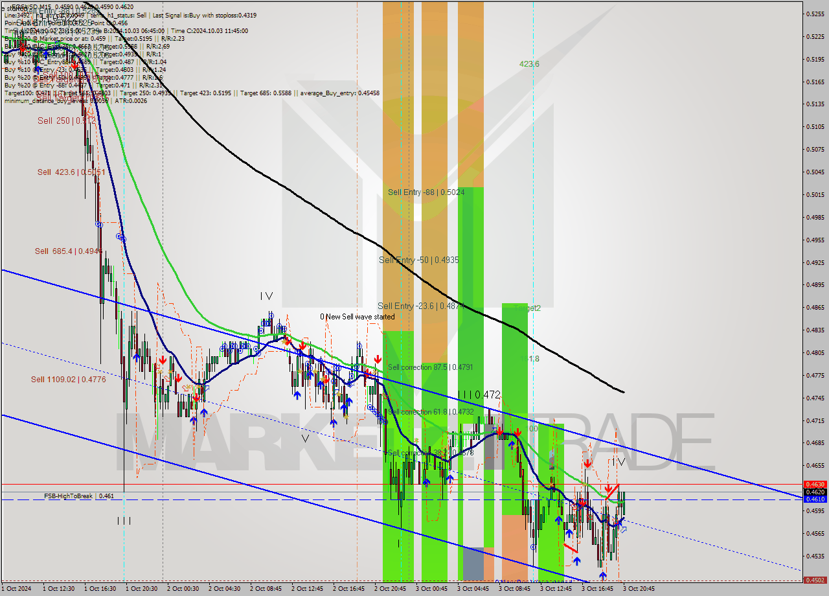Click the '2 Oct 20:45' time axis label
Screen dimensions: 829x596
tap(391, 589)
